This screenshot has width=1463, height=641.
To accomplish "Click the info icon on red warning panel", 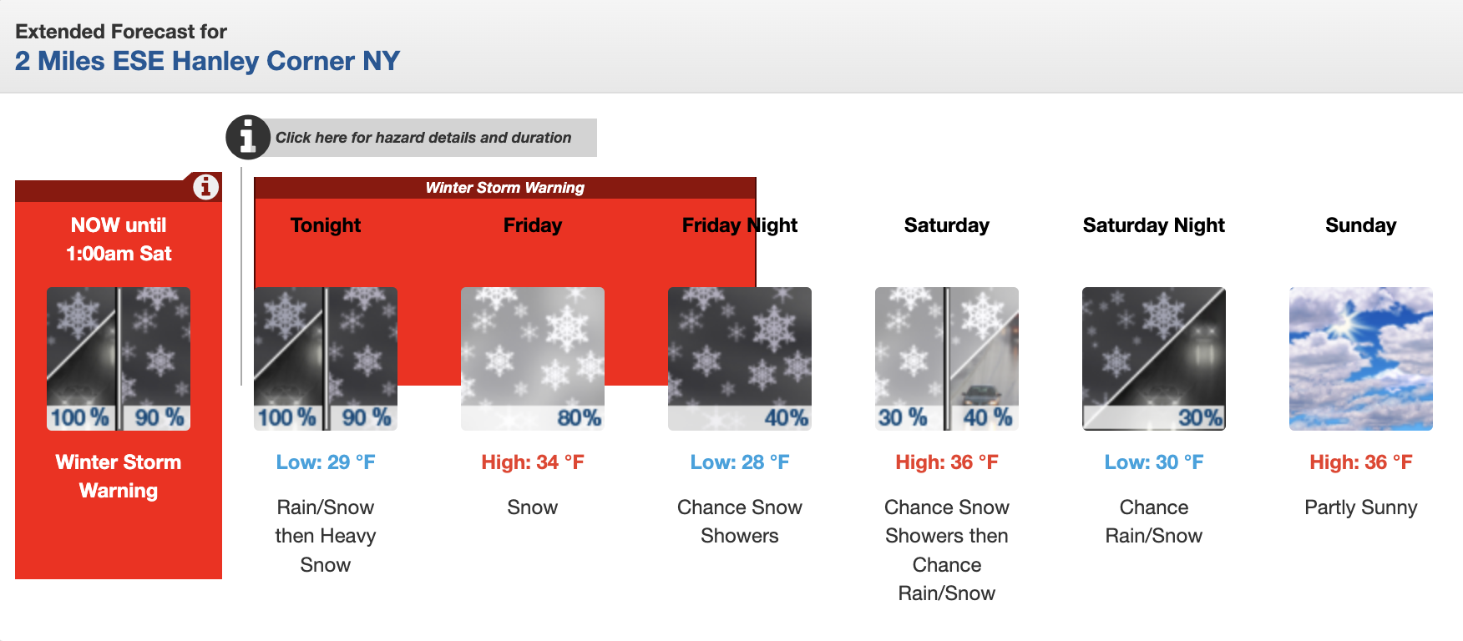I will tap(205, 187).
